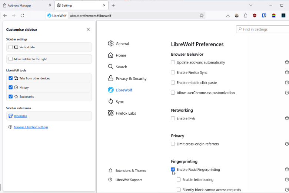This screenshot has height=193, width=289.
Task: Check Enable IPv6
Action: pyautogui.click(x=173, y=118)
